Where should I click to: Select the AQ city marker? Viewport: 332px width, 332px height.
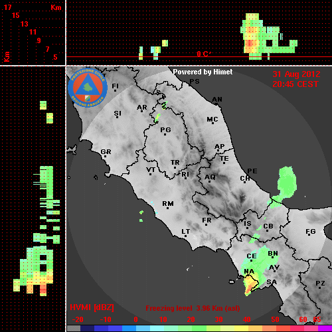[x=209, y=181]
